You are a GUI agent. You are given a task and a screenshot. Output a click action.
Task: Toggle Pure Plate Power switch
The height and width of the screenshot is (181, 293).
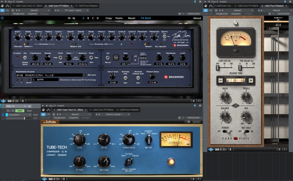point(227,131)
